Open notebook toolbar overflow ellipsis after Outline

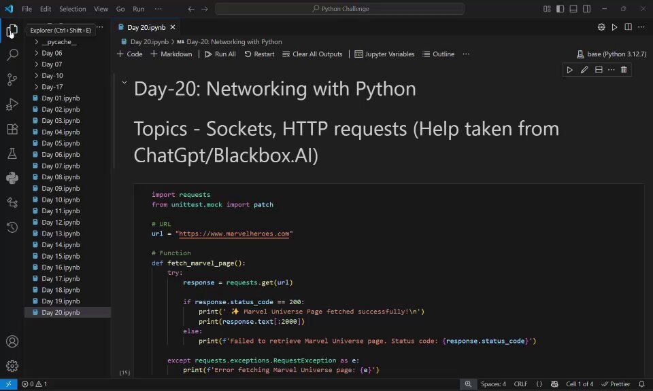coord(466,54)
